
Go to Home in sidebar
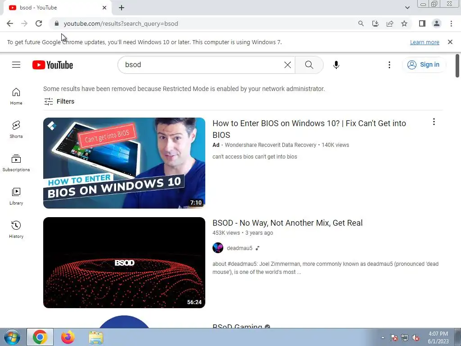pyautogui.click(x=16, y=96)
